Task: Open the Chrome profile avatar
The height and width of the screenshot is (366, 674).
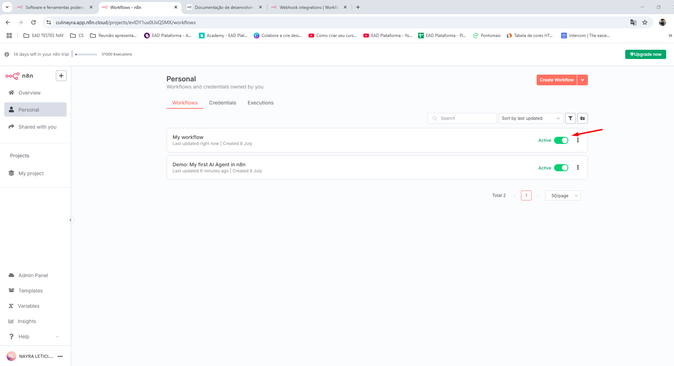Action: [662, 22]
